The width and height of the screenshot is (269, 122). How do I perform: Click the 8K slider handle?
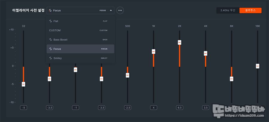[232, 79]
